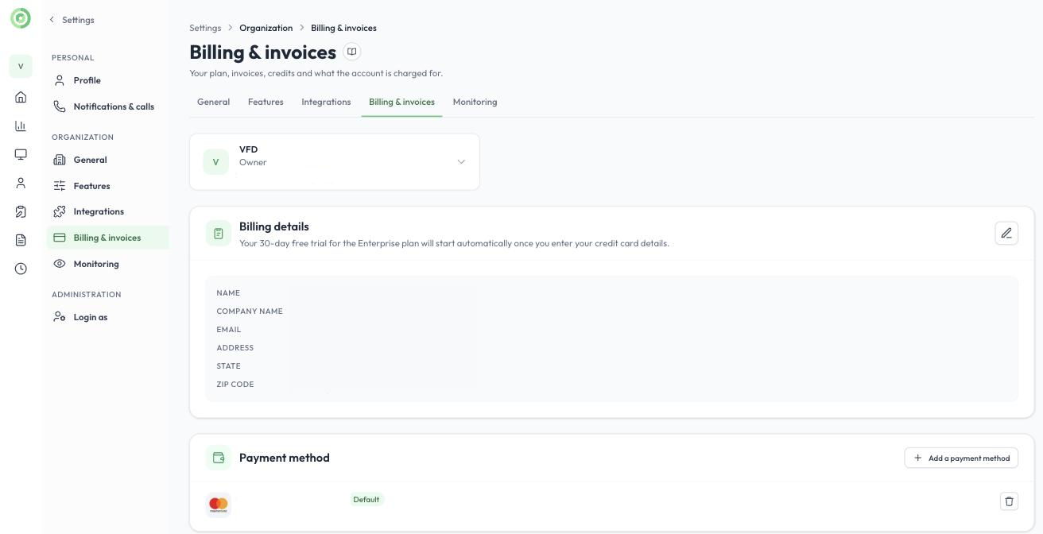Click the Billing details receipt icon
The height and width of the screenshot is (534, 1043).
[x=219, y=234]
